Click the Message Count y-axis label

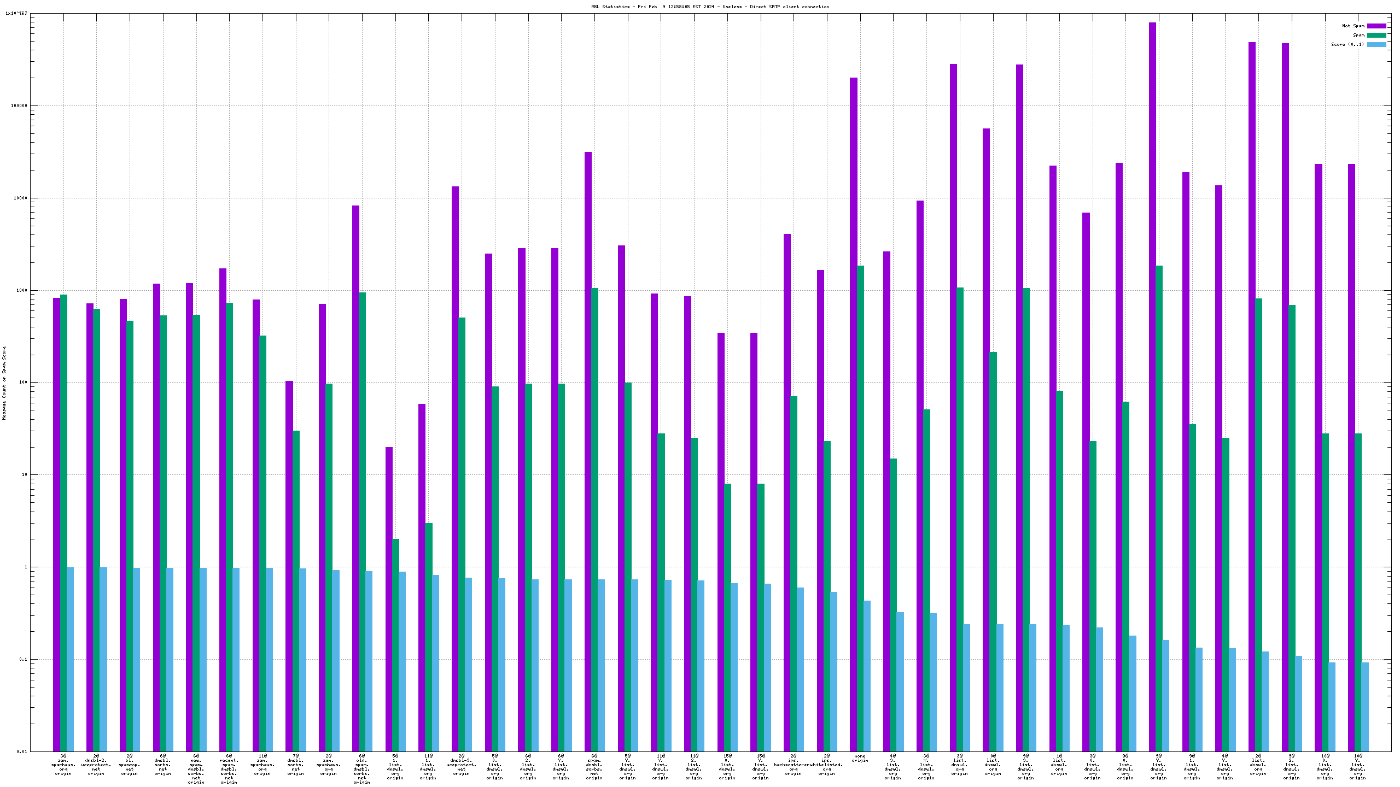coord(4,383)
